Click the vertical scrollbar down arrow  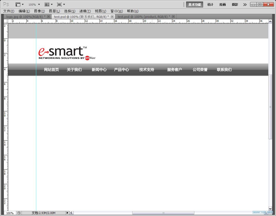(270, 209)
